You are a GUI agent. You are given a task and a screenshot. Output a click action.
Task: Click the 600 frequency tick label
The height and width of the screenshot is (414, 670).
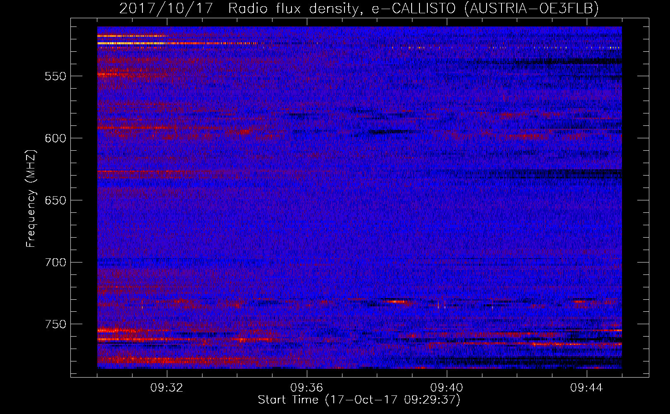coord(55,138)
